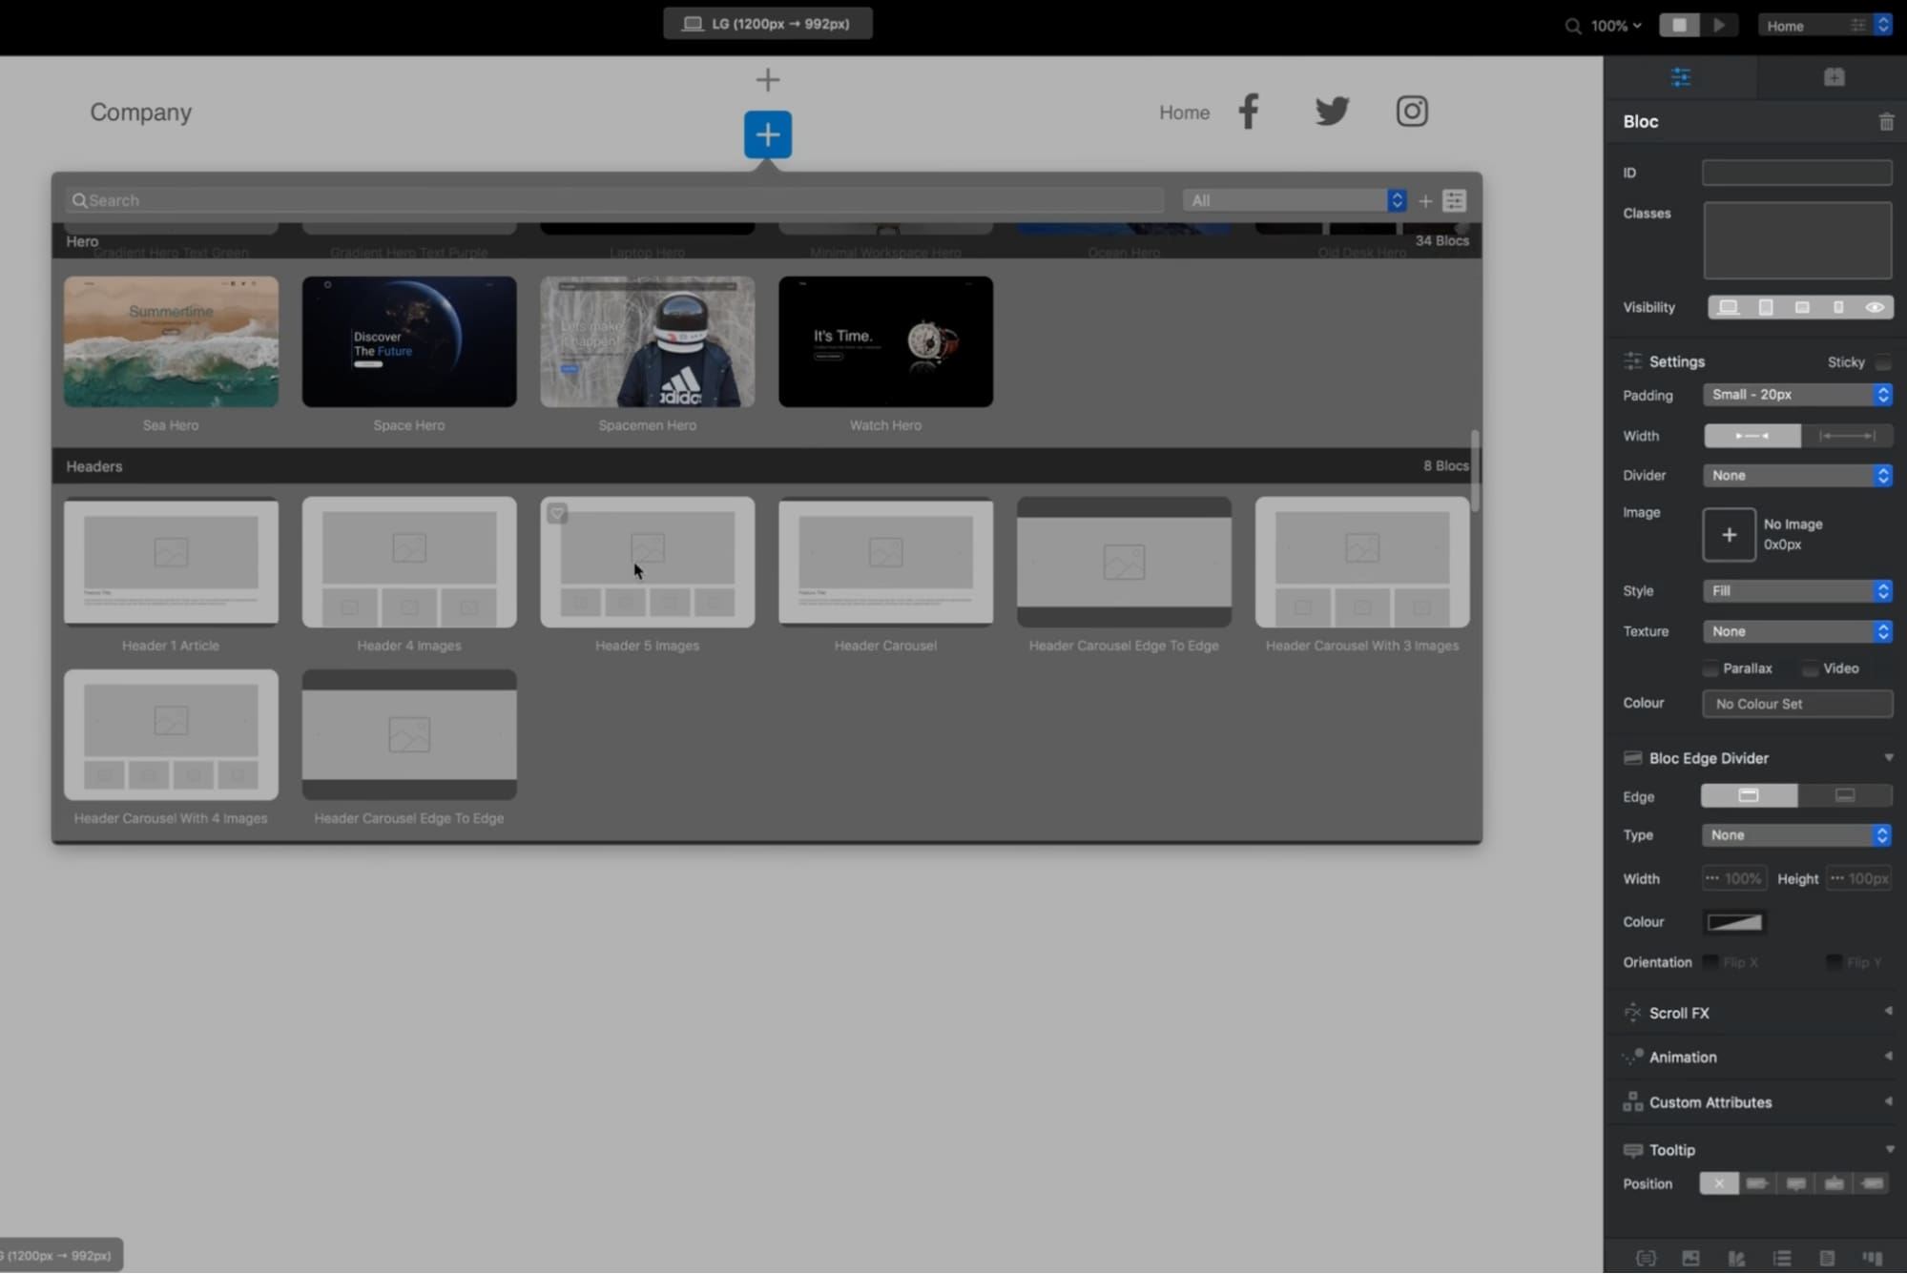Viewport: 1907px width, 1274px height.
Task: Expand the Scroll FX section
Action: tap(1888, 1012)
